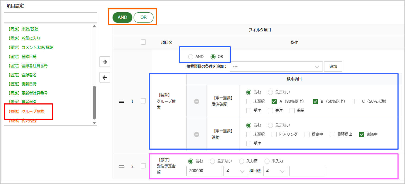405x184 pixels.
Task: Select the 未入力 radio button
Action: point(267,161)
